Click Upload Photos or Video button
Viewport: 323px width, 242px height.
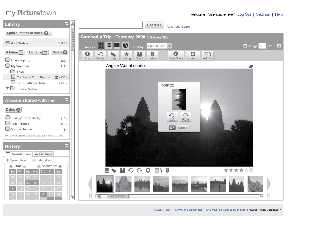28,33
